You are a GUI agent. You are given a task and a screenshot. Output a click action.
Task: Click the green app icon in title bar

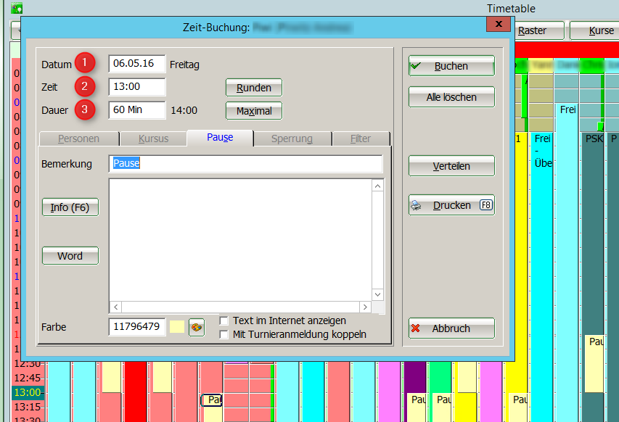pyautogui.click(x=17, y=9)
